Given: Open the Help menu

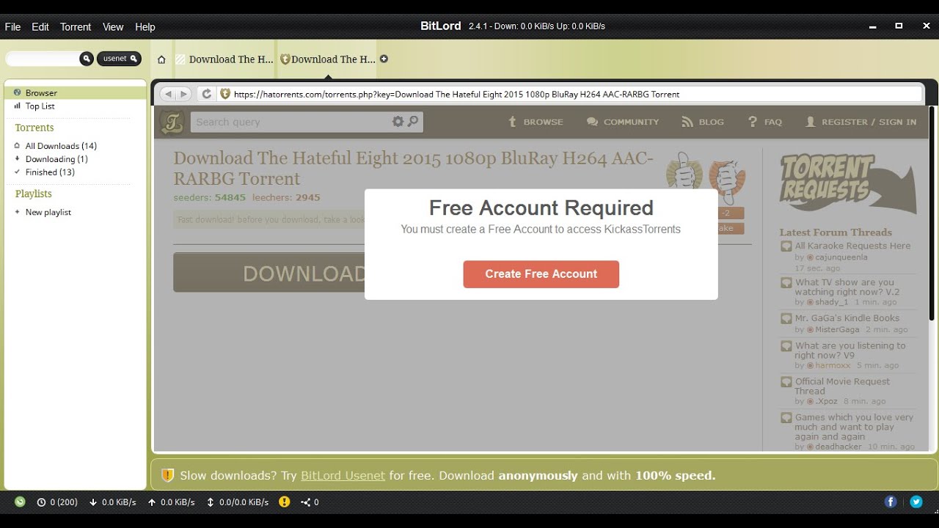Looking at the screenshot, I should point(145,26).
